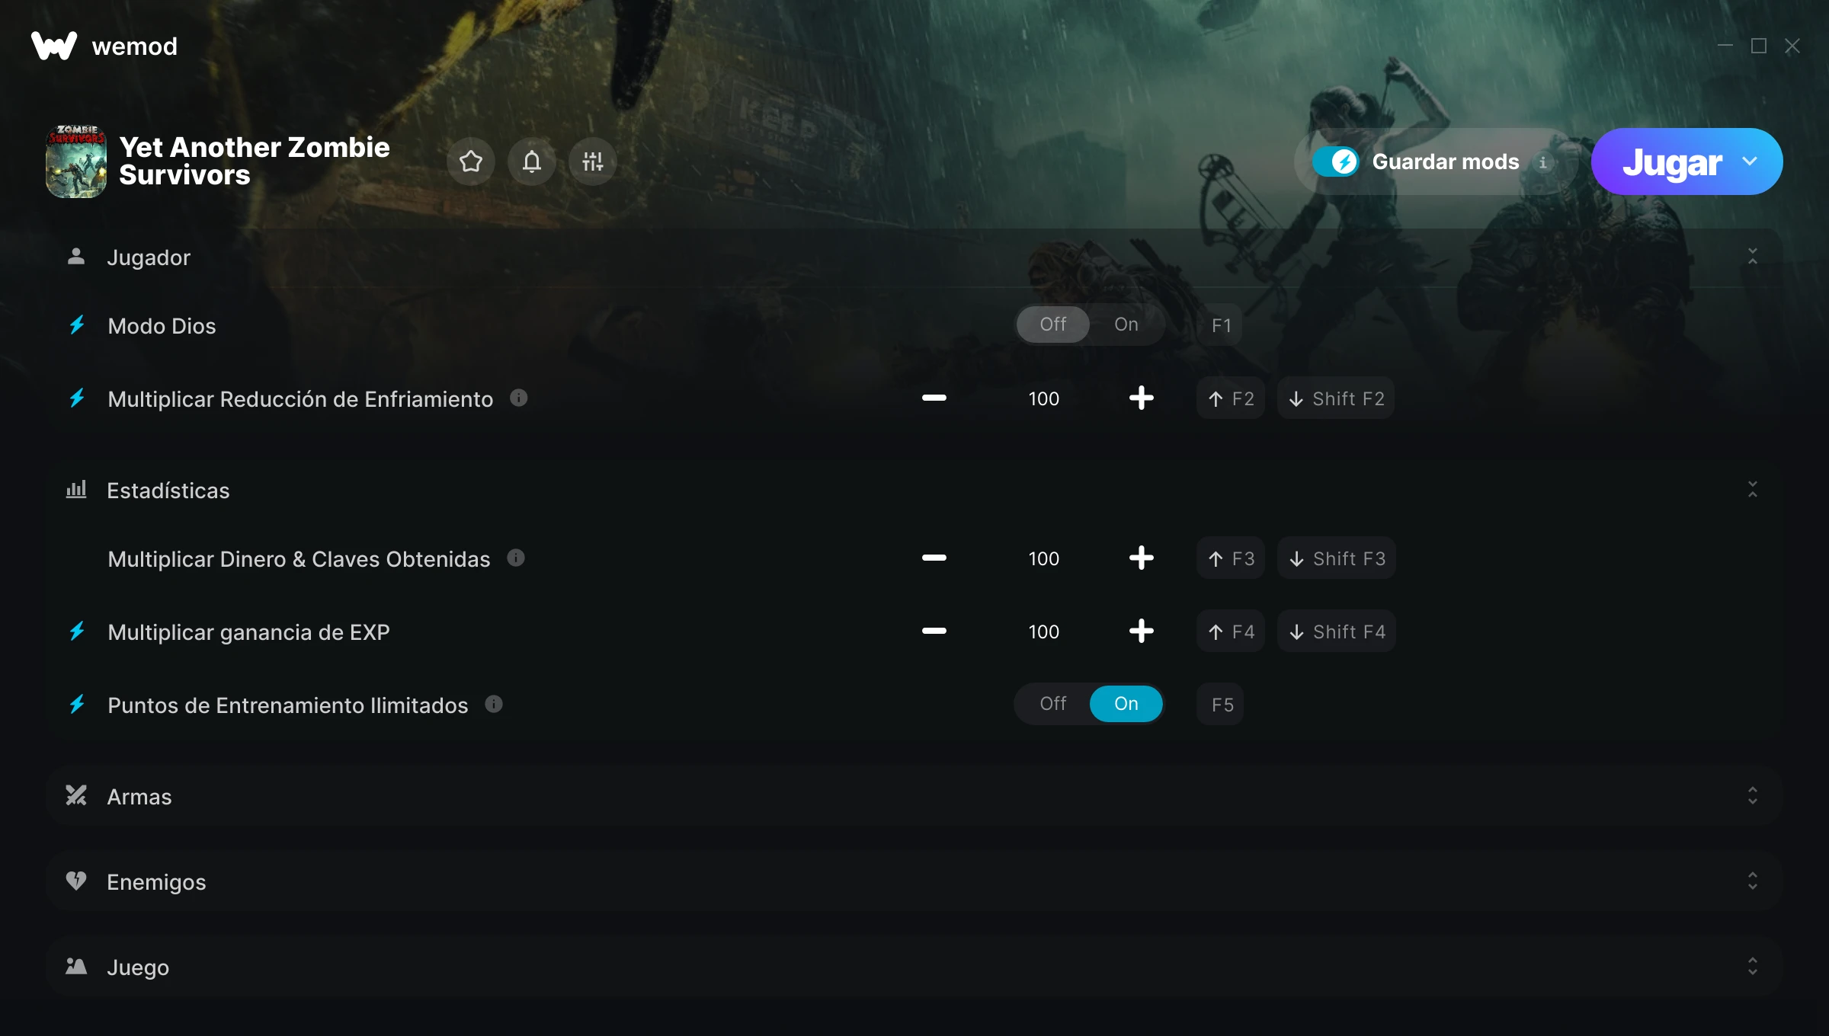Click the WeMod logo
The height and width of the screenshot is (1036, 1829).
tap(104, 46)
